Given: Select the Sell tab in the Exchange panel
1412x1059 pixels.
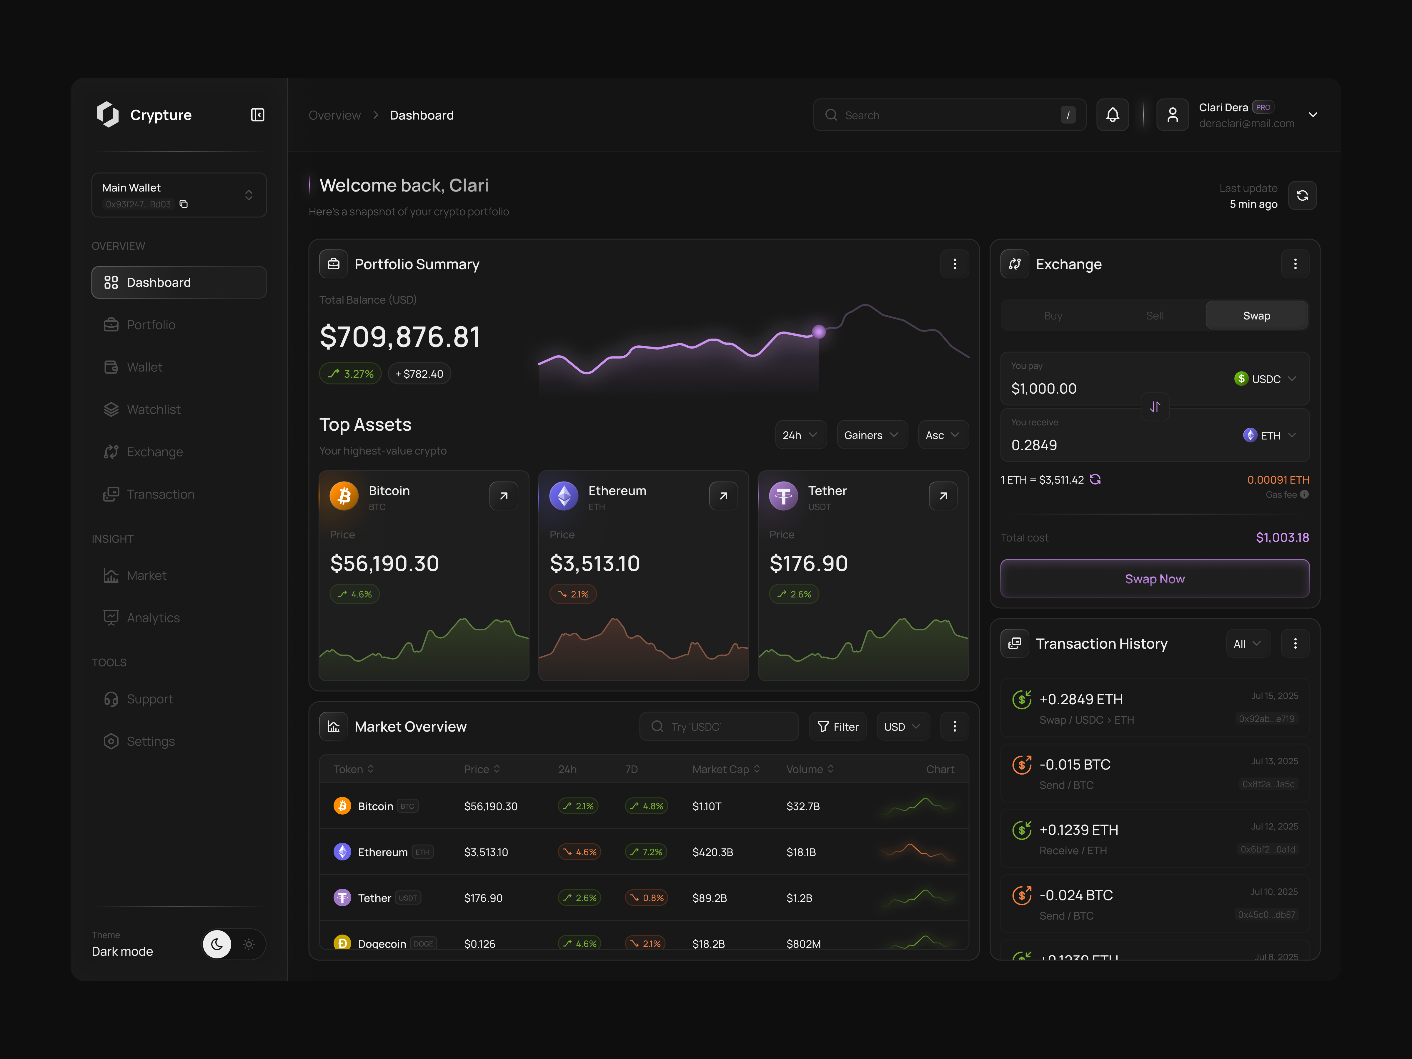Looking at the screenshot, I should (1154, 315).
